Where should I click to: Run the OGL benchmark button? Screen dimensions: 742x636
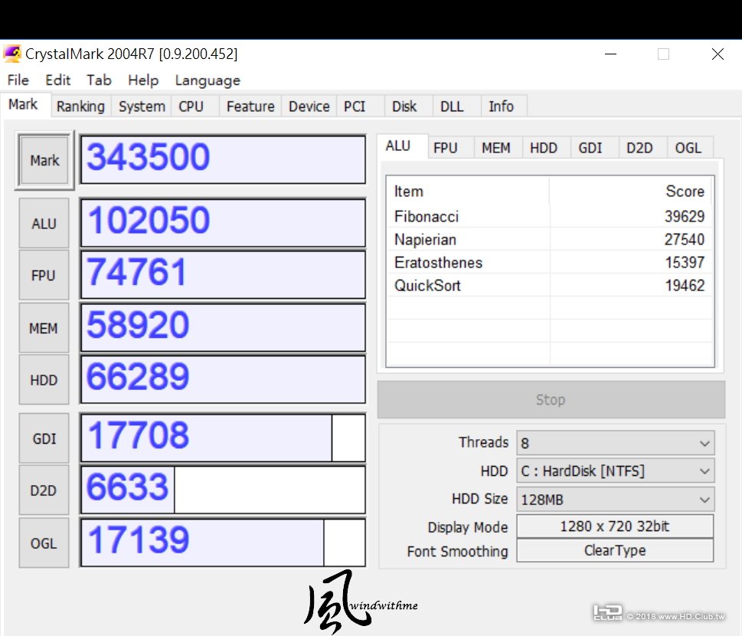pyautogui.click(x=44, y=543)
